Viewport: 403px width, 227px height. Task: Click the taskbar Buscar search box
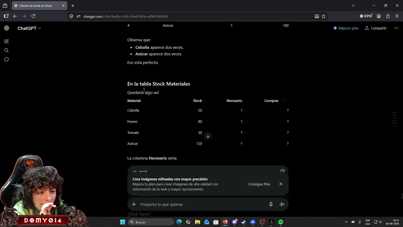point(151,222)
